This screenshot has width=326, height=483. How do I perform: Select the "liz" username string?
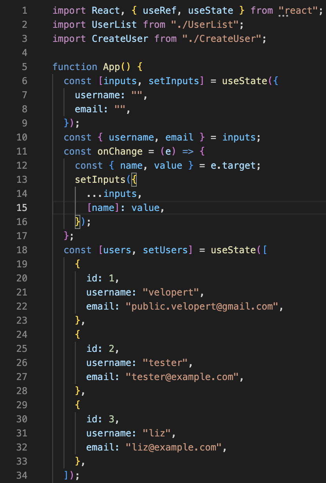click(x=157, y=433)
